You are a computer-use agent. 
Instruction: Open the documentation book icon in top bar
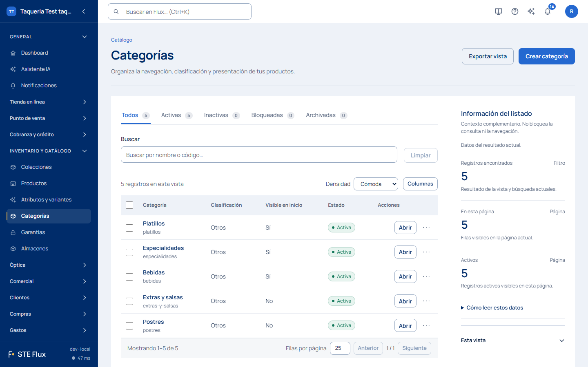click(x=499, y=11)
